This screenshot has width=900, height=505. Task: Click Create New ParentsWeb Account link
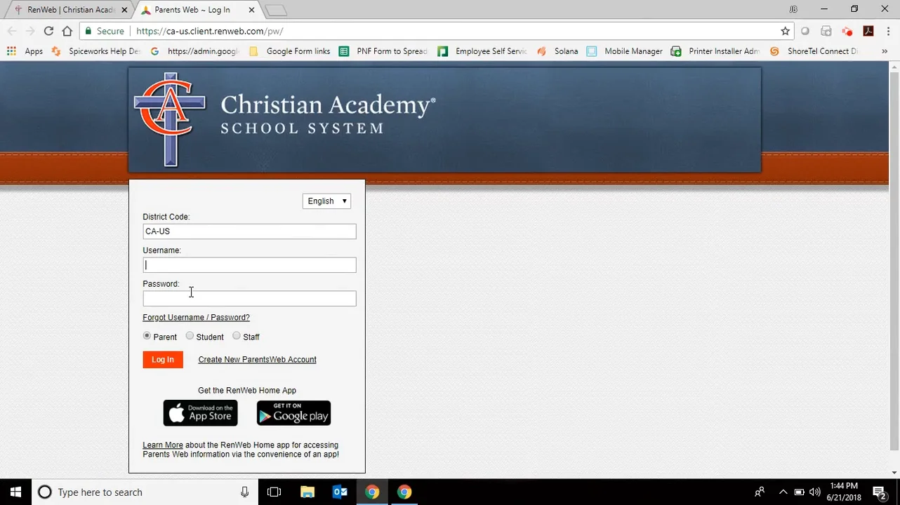[257, 360]
